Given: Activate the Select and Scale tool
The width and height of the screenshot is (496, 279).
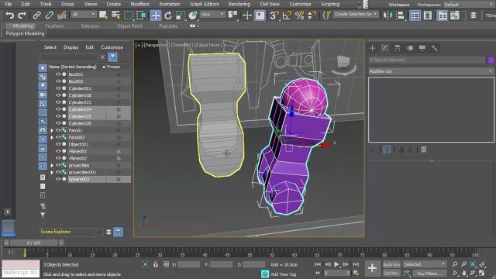Looking at the screenshot, I should [x=181, y=15].
